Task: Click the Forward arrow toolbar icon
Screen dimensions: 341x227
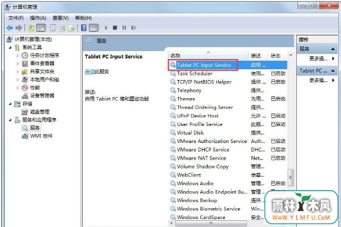Action: (x=19, y=28)
